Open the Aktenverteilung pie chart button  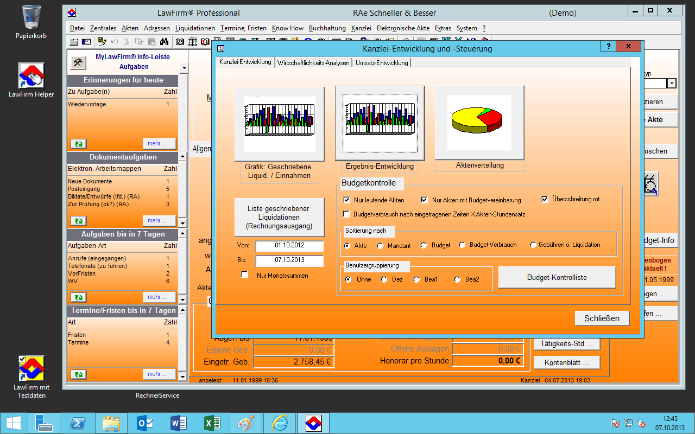tap(479, 123)
